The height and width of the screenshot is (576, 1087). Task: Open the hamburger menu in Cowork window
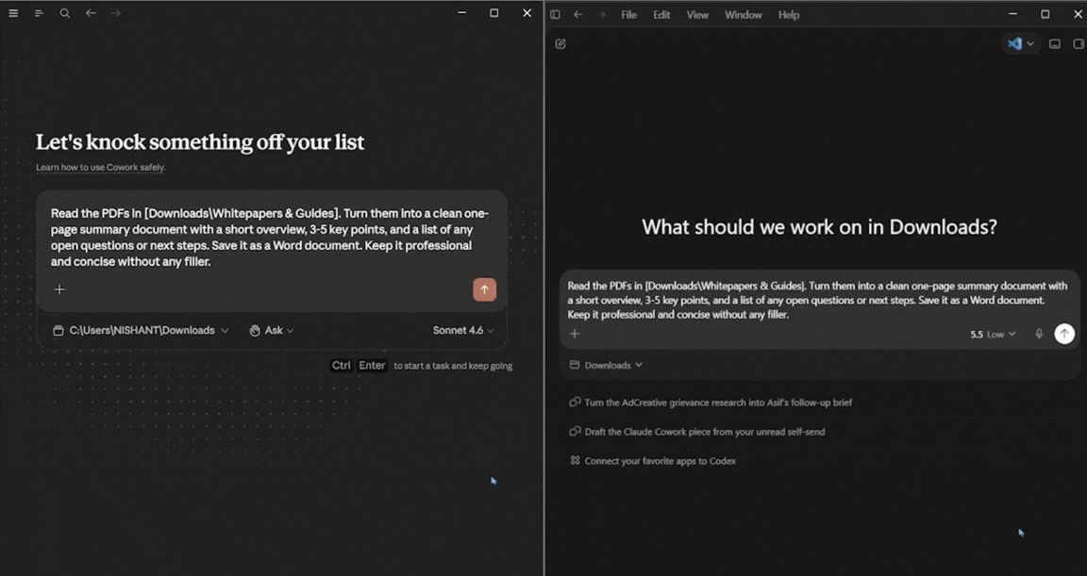tap(13, 13)
